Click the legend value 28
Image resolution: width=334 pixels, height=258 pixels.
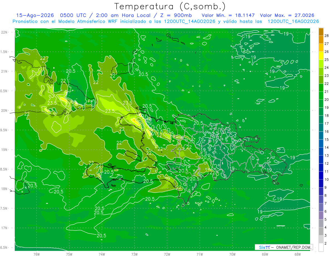click(326, 35)
